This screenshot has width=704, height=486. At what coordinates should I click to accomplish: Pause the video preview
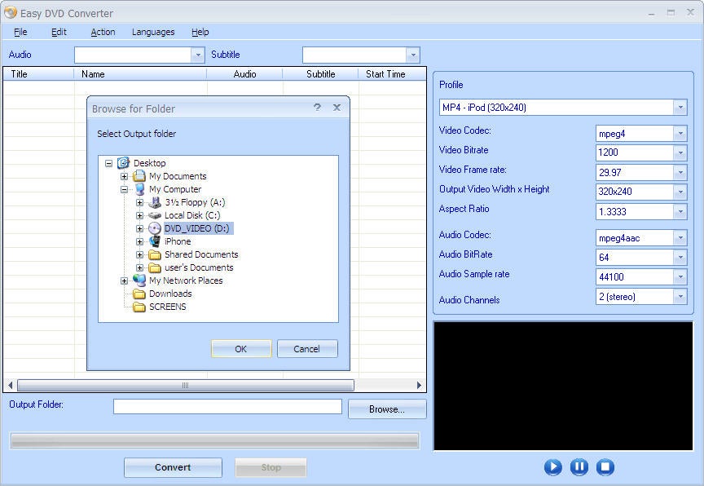point(579,467)
